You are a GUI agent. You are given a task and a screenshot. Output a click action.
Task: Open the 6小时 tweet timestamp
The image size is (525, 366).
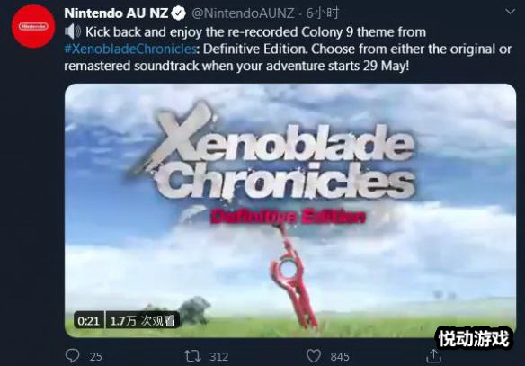click(323, 13)
